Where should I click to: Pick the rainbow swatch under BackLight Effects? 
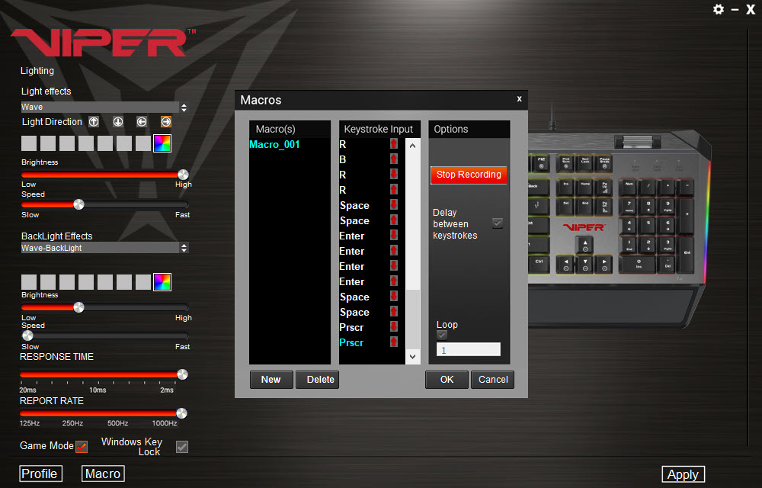162,282
